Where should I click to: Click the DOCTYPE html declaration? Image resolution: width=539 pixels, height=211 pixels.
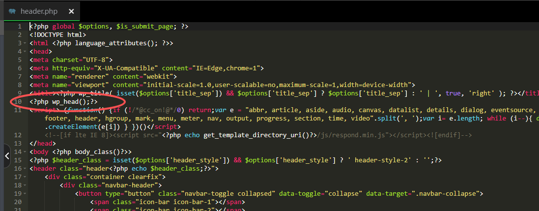pos(58,35)
